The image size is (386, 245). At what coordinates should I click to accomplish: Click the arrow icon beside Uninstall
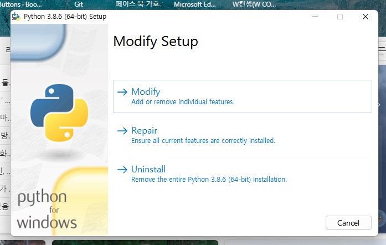click(x=122, y=169)
